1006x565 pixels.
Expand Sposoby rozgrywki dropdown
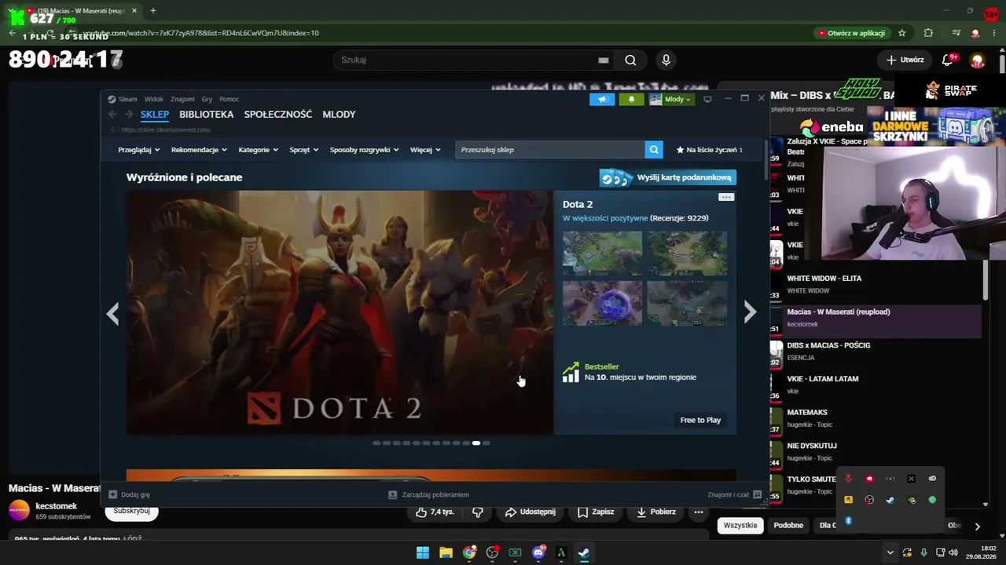(x=364, y=150)
